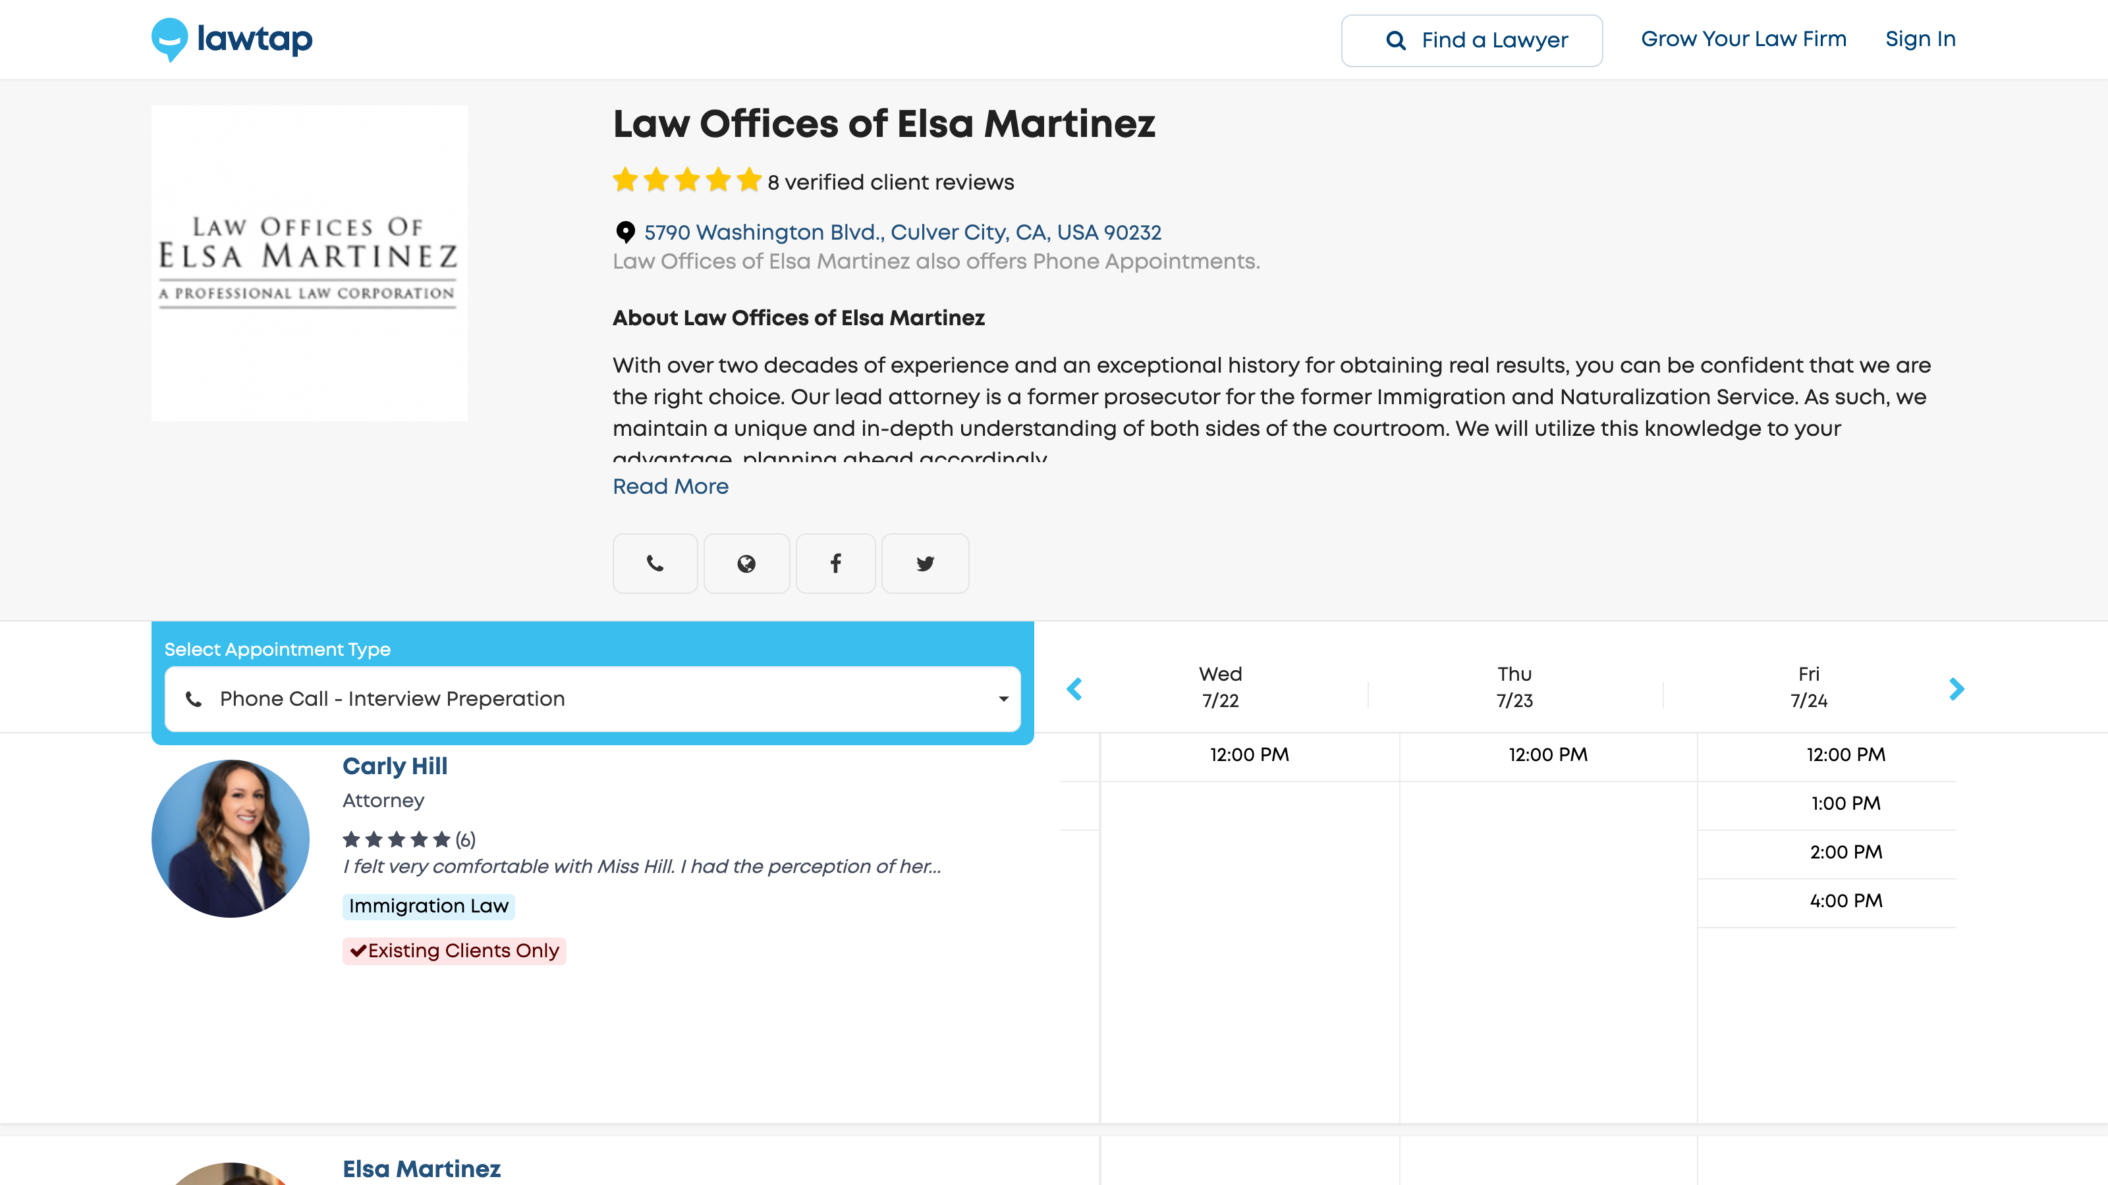
Task: Book Friday 4:00 PM slot
Action: coord(1846,901)
